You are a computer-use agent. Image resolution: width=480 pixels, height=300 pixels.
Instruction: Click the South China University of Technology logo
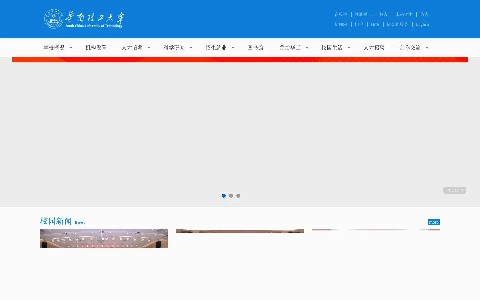coord(84,19)
